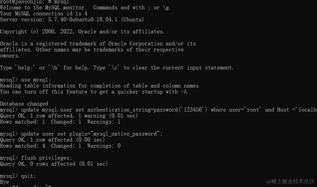The image size is (317, 187).
Task: Click the 'Type help;' instruction line
Action: (117, 68)
